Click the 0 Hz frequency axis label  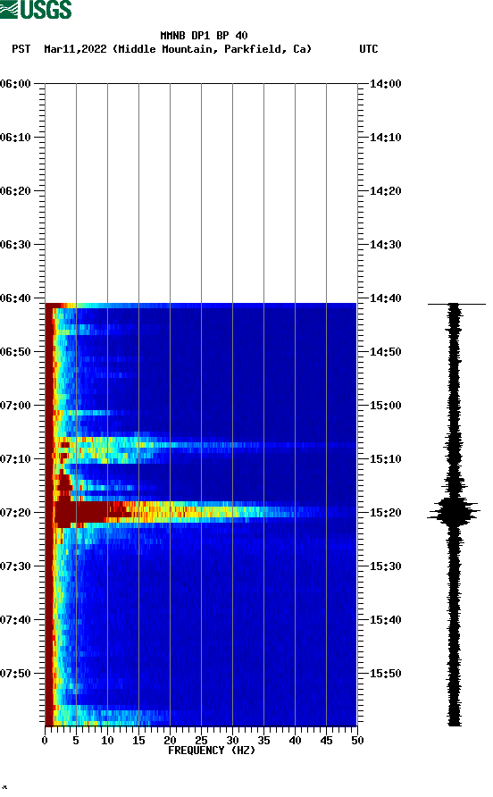(45, 741)
